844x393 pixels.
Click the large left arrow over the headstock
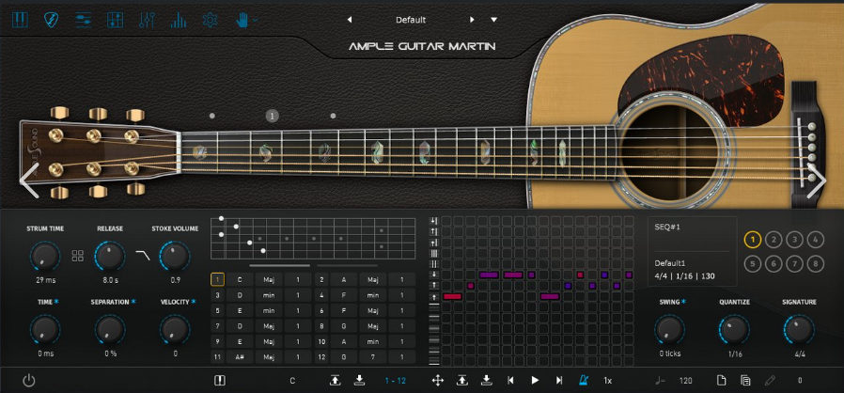coord(29,181)
